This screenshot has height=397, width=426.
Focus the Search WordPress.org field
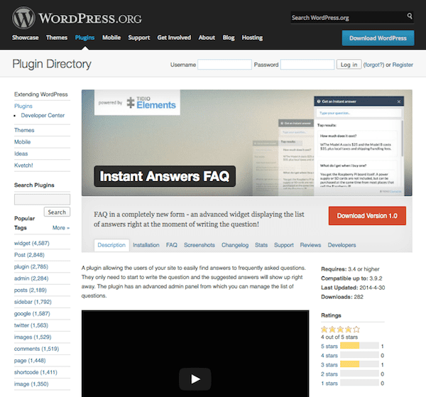point(349,18)
